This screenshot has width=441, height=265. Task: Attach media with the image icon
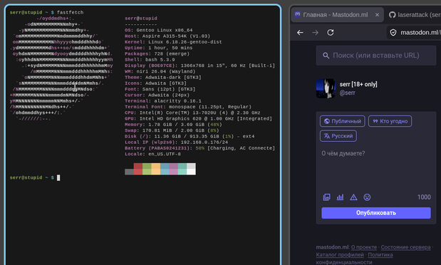[326, 197]
